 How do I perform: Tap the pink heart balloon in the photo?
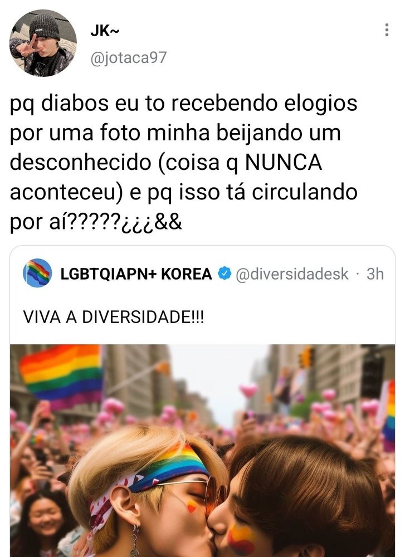click(248, 390)
